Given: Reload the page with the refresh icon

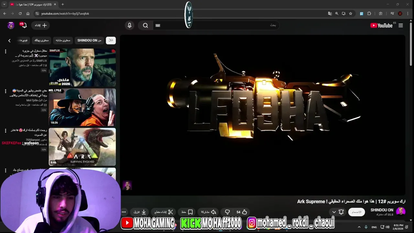Looking at the screenshot, I should [20, 14].
